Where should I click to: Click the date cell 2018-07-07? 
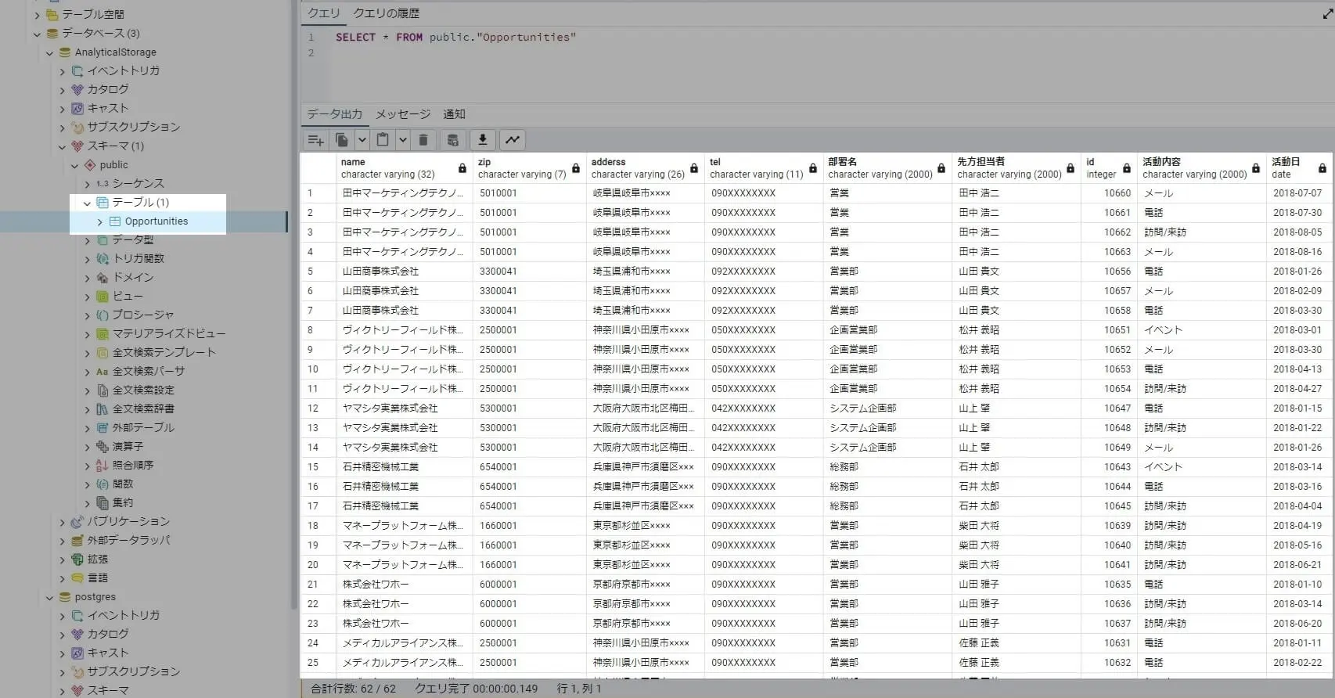(x=1297, y=193)
